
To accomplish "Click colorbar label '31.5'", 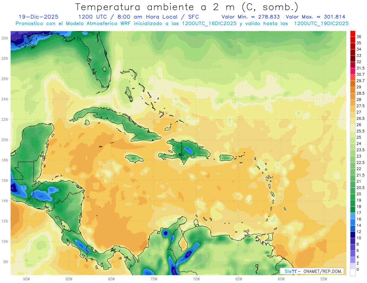I will tap(361, 68).
